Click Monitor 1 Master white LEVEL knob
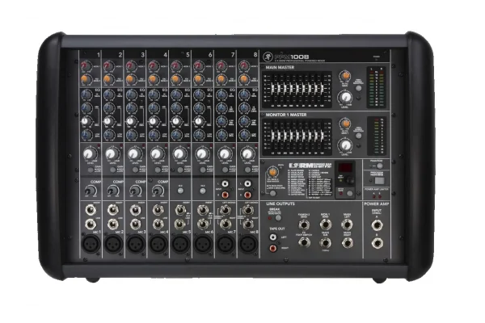 [x=345, y=145]
